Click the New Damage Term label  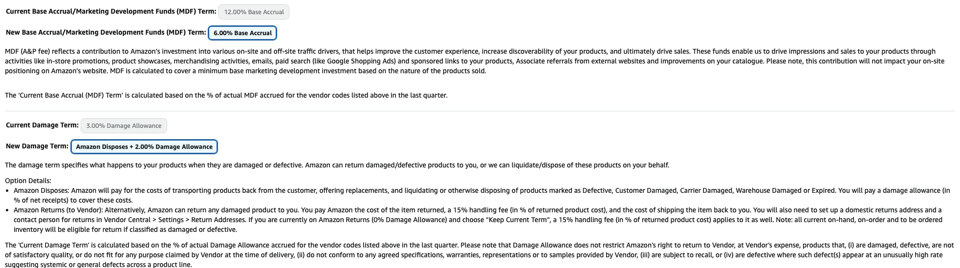tap(37, 146)
